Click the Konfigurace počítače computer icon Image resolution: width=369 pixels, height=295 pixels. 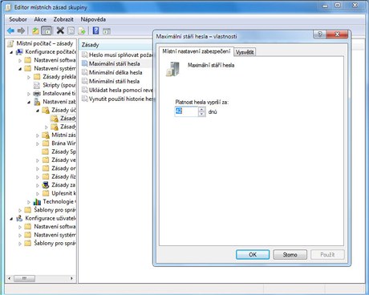[19, 52]
